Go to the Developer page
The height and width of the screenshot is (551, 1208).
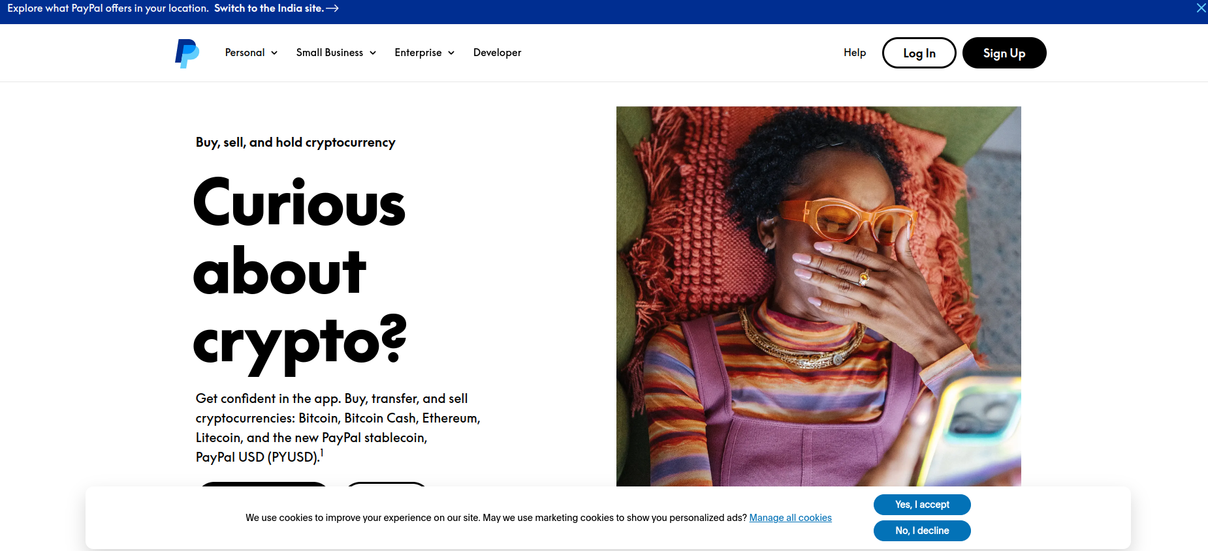coord(497,53)
